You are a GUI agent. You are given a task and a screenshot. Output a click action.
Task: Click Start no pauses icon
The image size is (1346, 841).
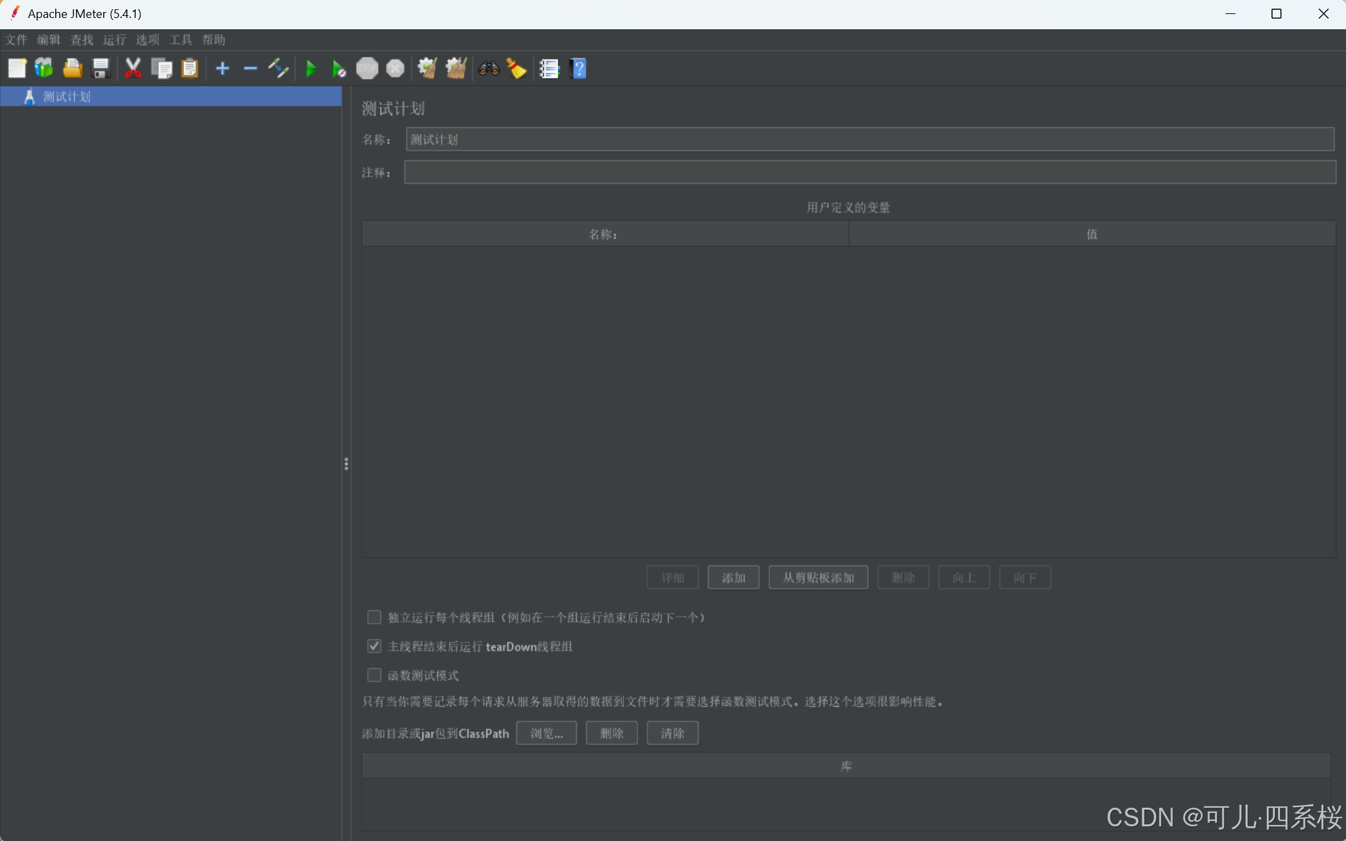coord(339,69)
